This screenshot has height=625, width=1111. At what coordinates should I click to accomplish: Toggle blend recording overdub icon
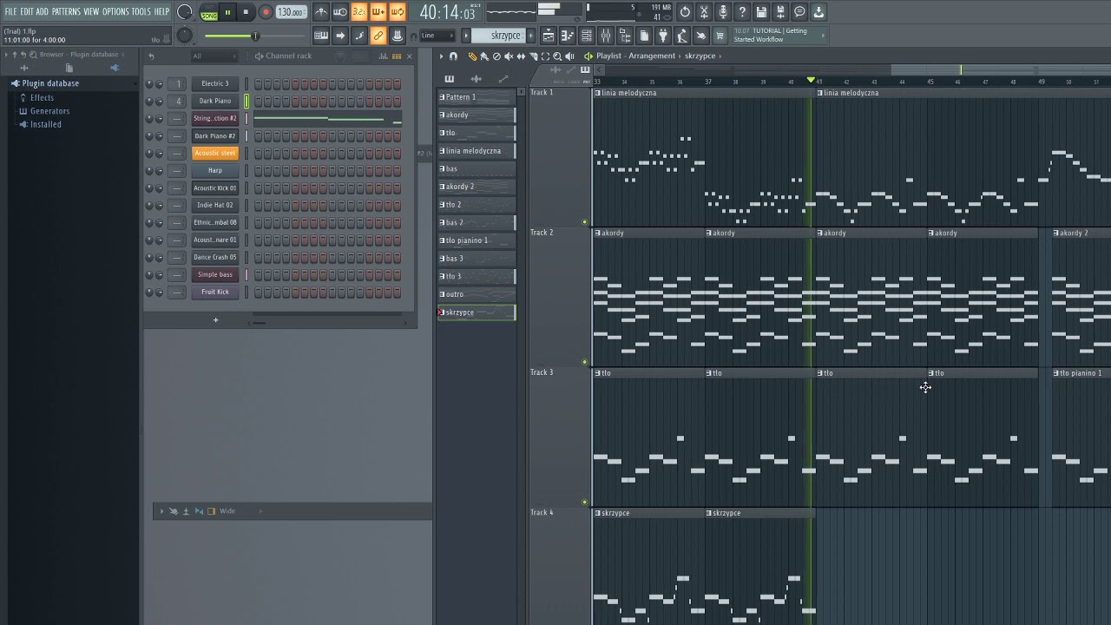(x=378, y=12)
